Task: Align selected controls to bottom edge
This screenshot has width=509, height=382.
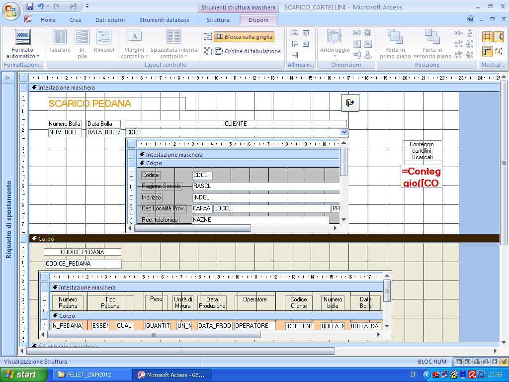Action: 306,44
